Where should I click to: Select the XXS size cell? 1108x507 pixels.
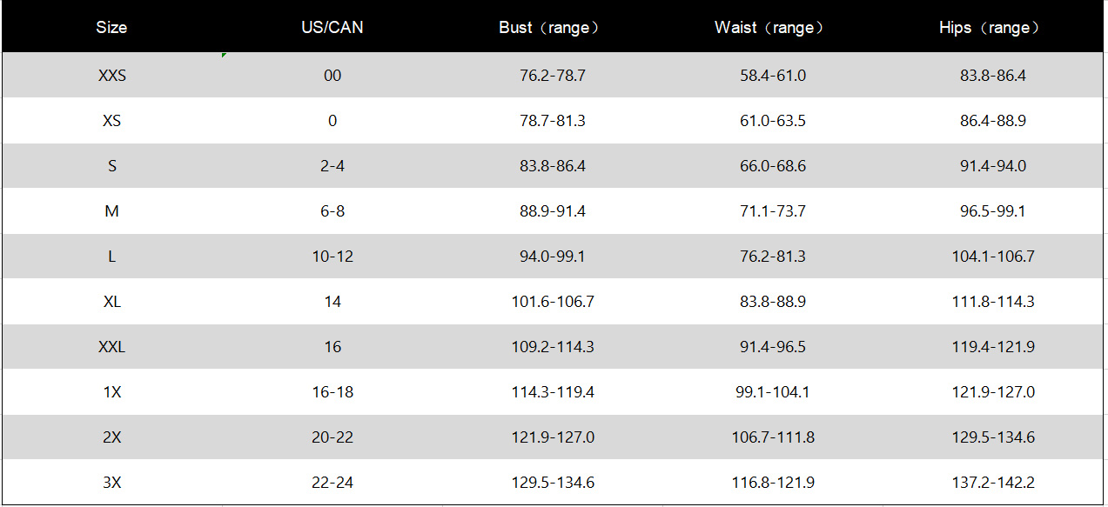pyautogui.click(x=111, y=76)
